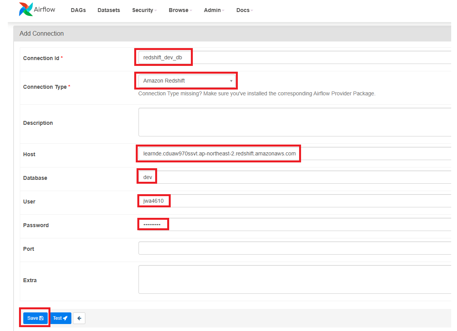
Task: Click the Connection Id label
Action: (x=41, y=58)
